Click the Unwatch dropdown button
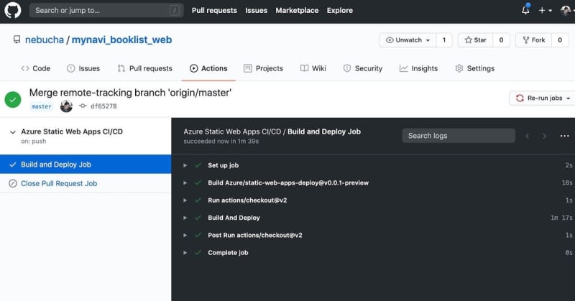This screenshot has width=575, height=301. 408,40
